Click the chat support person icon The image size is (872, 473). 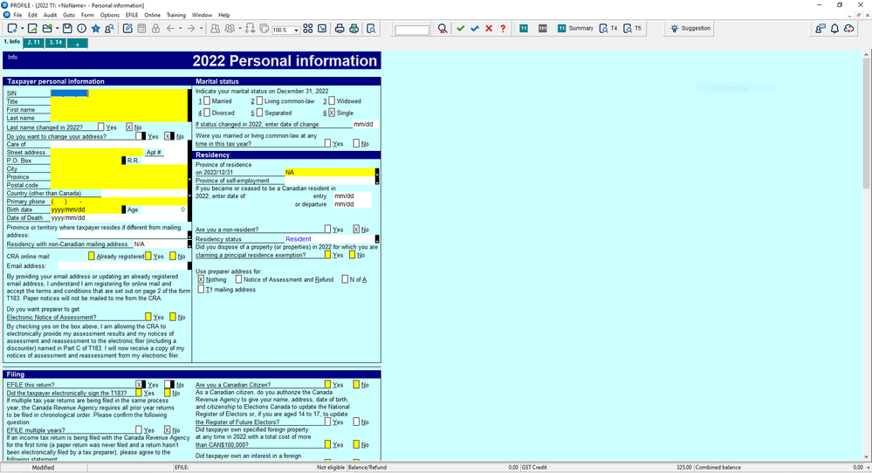[x=821, y=28]
